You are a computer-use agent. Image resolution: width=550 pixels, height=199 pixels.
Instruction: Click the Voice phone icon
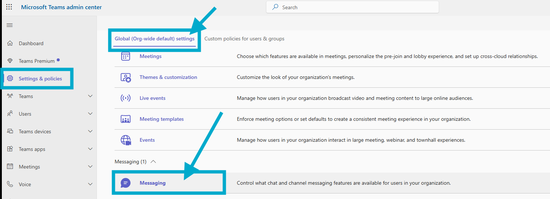click(10, 184)
